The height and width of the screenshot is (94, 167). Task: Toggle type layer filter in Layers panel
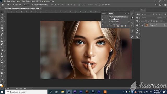click(x=159, y=14)
